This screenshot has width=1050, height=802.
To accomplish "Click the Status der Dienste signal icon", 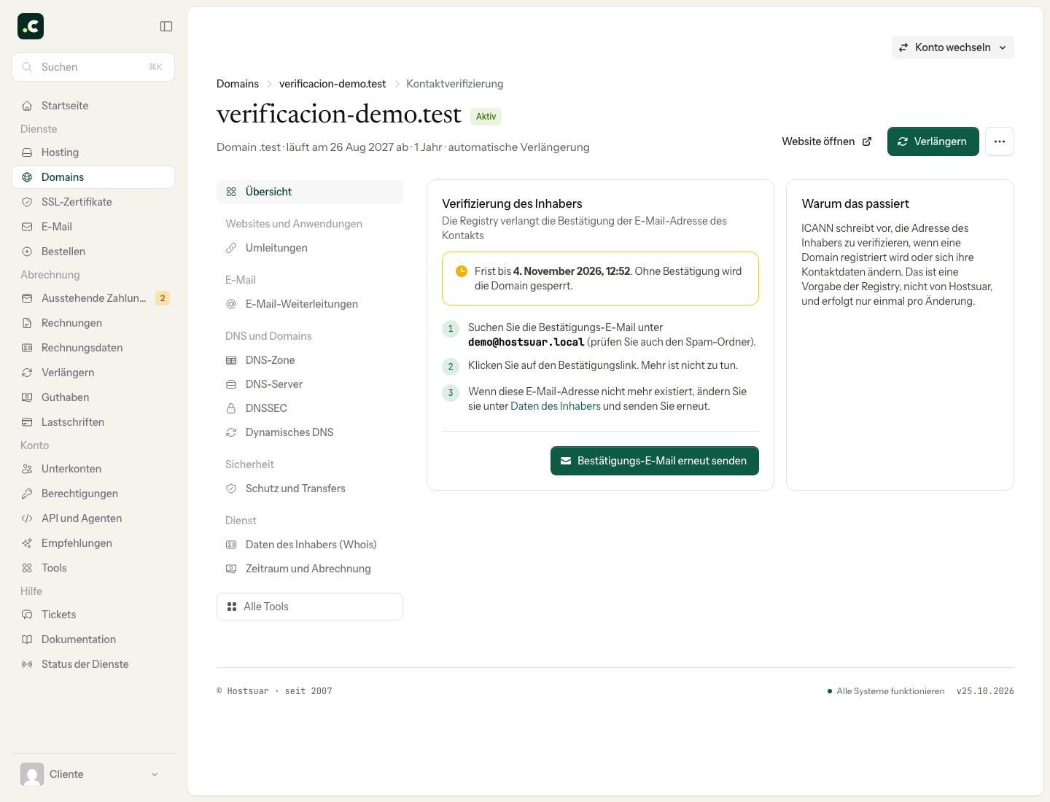I will [x=27, y=664].
